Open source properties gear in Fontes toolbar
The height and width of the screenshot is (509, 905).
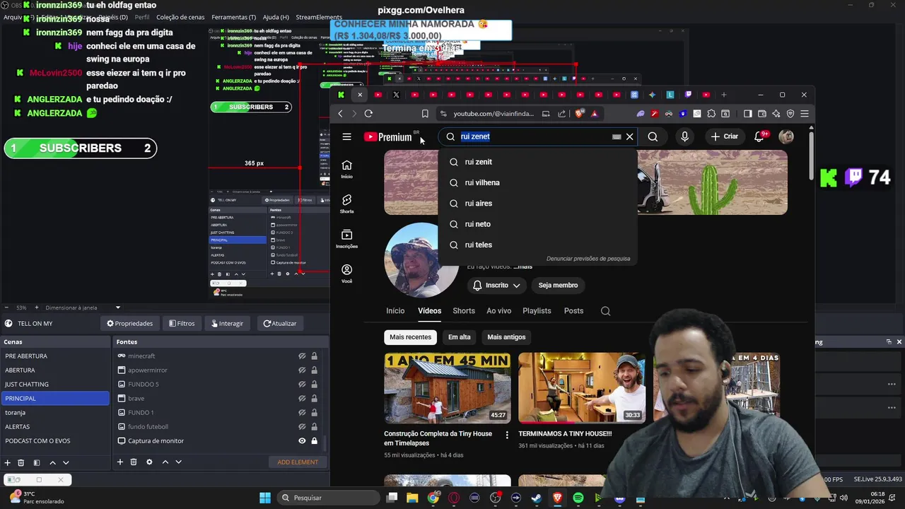tap(149, 462)
